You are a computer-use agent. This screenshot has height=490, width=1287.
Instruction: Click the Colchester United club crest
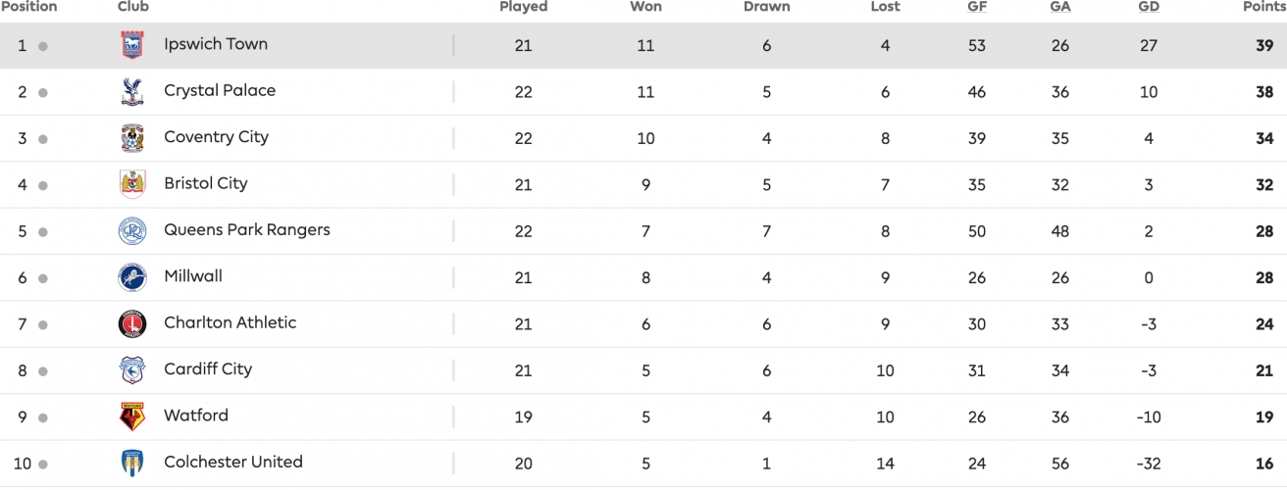click(x=131, y=463)
